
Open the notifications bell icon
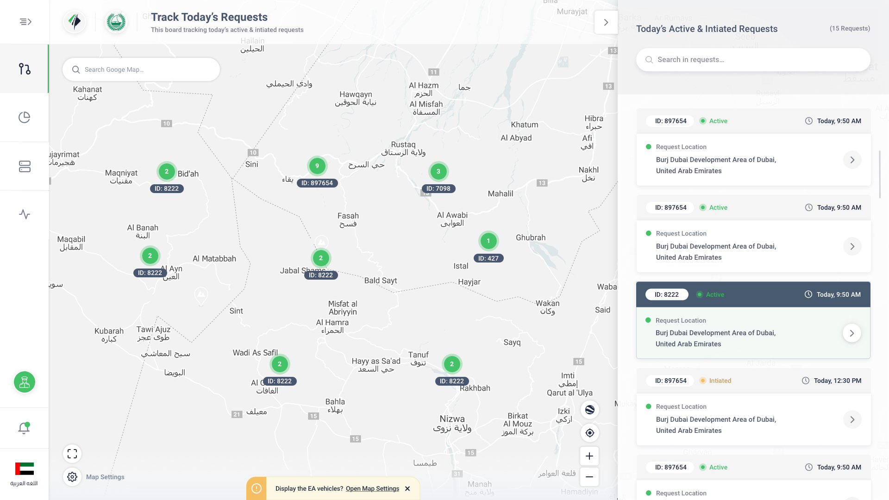coord(24,428)
